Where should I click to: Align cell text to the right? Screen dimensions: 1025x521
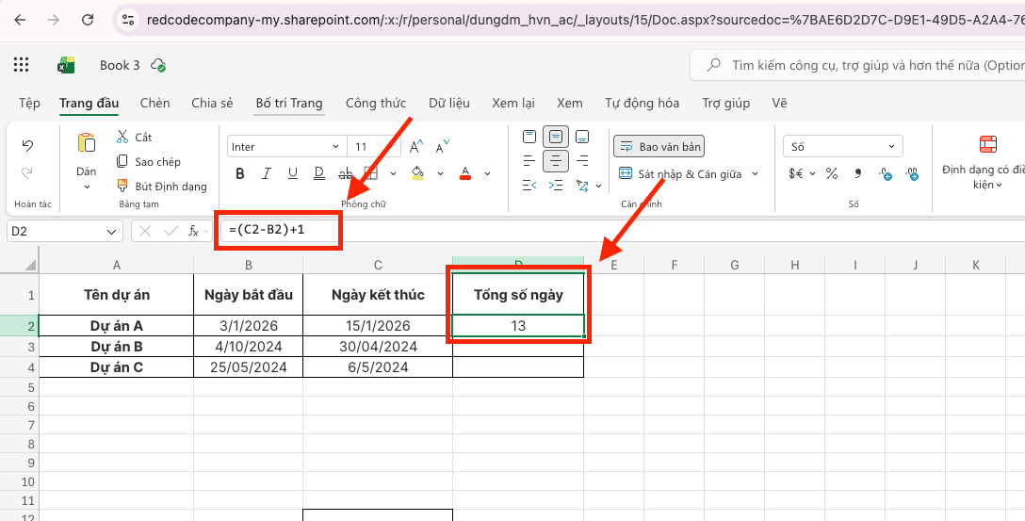point(582,161)
